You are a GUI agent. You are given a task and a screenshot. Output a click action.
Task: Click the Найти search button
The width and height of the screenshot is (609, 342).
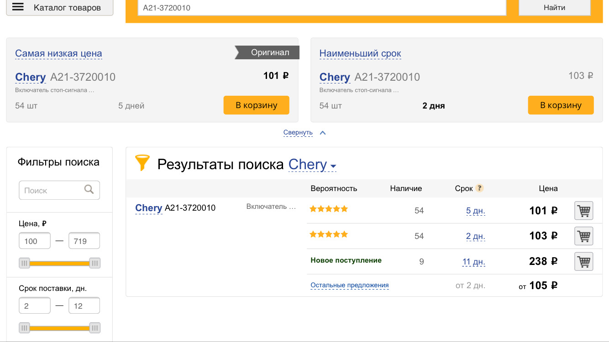555,7
